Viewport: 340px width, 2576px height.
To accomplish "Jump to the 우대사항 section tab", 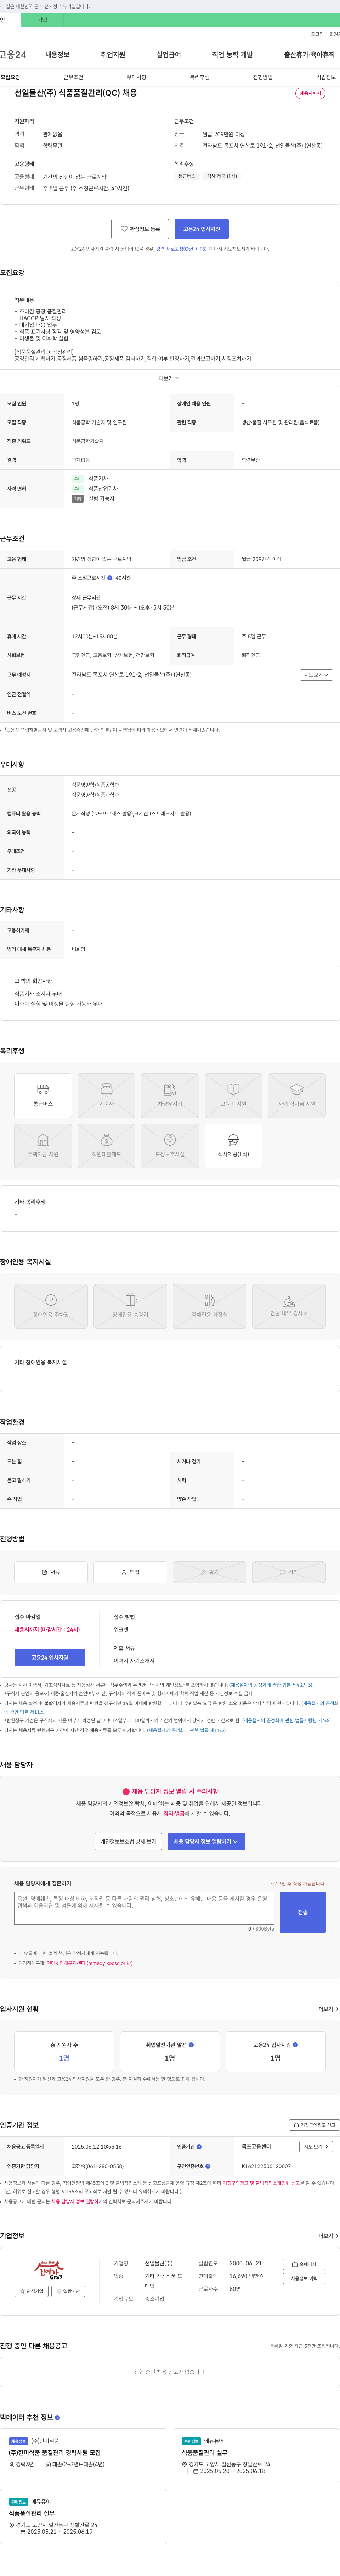I will click(x=137, y=77).
